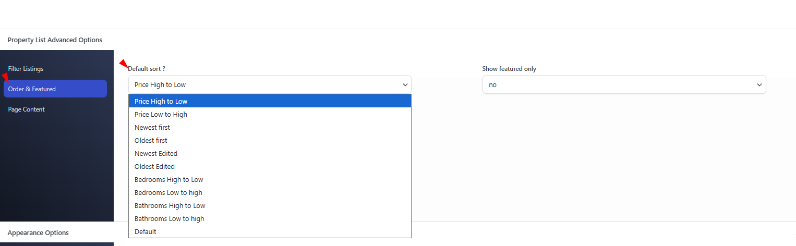
Task: Collapse the Default sort dropdown
Action: click(269, 85)
